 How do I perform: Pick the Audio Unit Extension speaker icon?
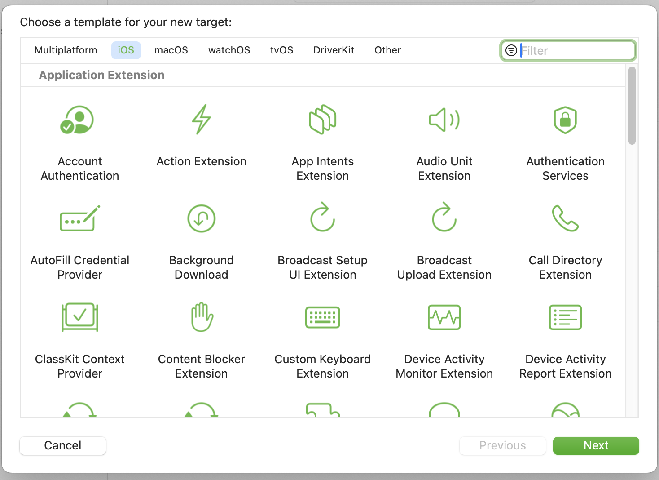pyautogui.click(x=444, y=120)
